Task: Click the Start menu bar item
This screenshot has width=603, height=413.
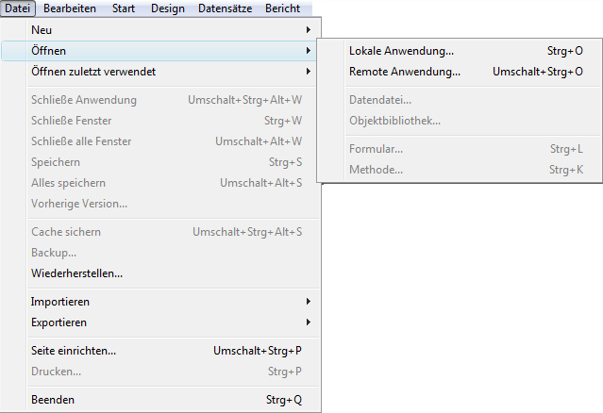Action: coord(123,8)
